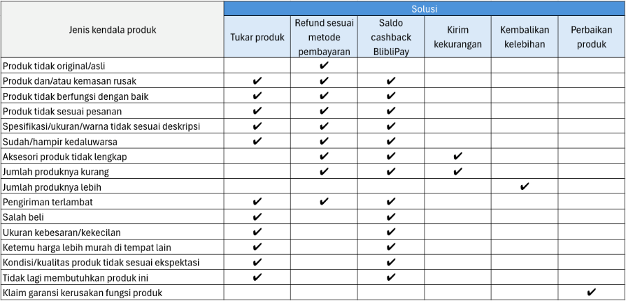The image size is (626, 301).
Task: Select BlibliPay checkmark for Tidak lagi membutuhkan produk
Action: coord(391,277)
